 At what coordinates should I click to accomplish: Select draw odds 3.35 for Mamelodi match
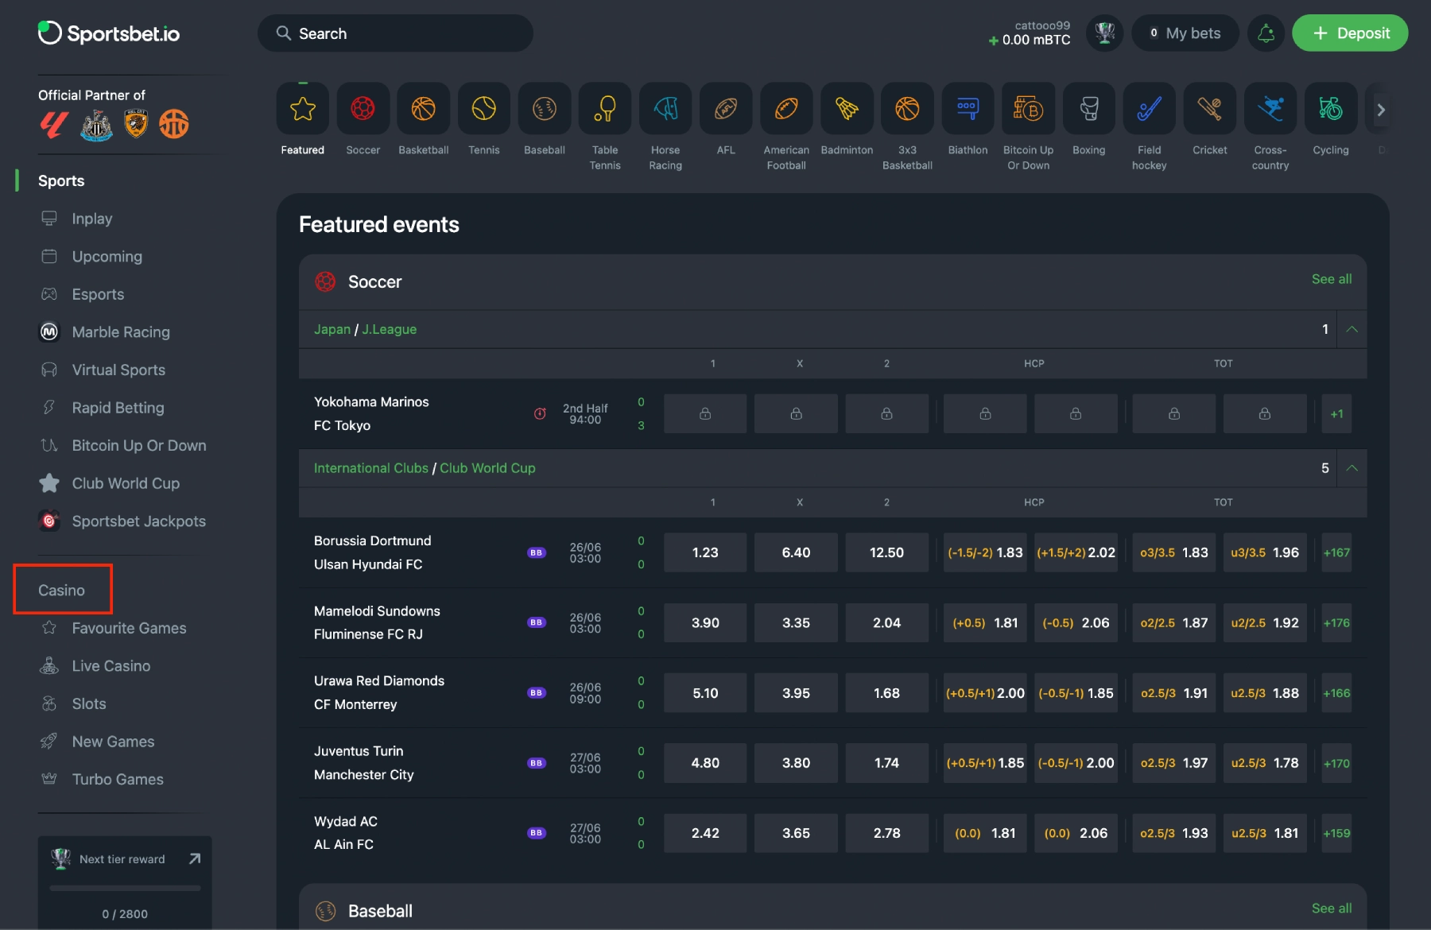[796, 623]
